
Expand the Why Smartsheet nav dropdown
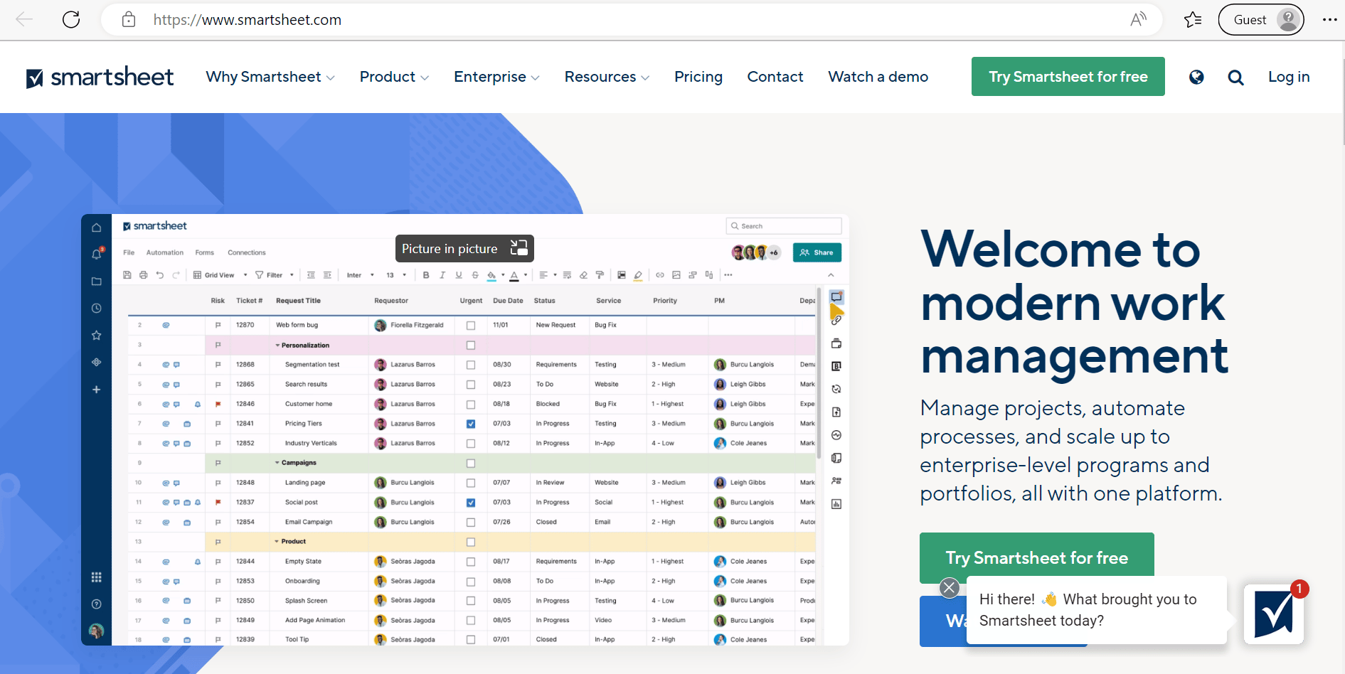270,77
